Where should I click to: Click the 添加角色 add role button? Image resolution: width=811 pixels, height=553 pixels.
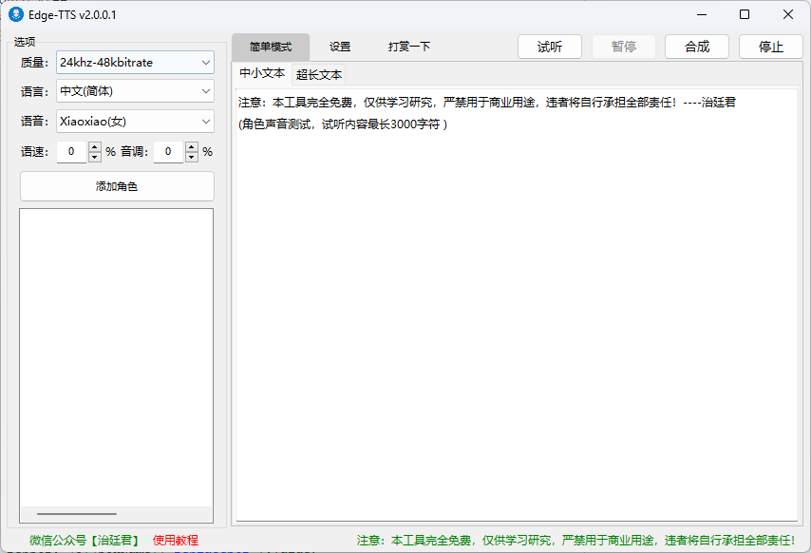[x=117, y=186]
